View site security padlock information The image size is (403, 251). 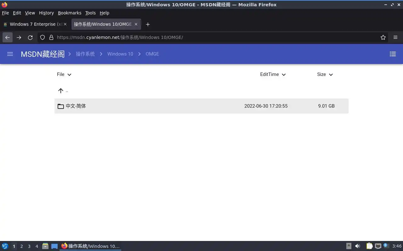(x=51, y=37)
